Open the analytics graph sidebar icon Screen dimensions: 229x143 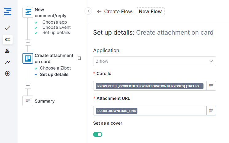point(8,62)
